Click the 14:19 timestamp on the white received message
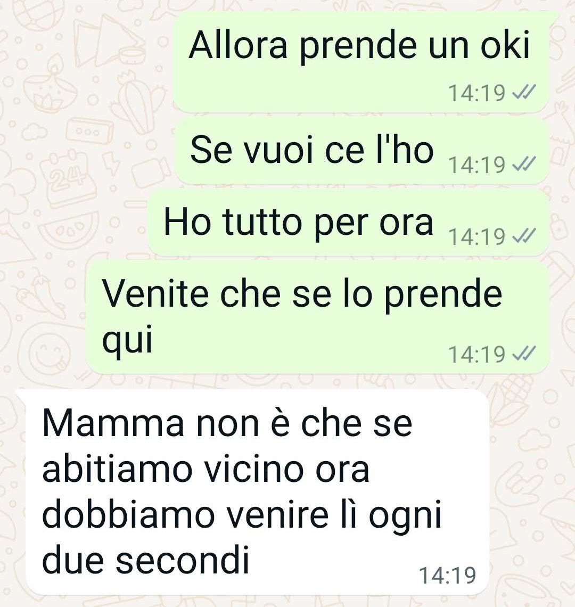Viewport: 575px width, 607px height. [x=448, y=575]
